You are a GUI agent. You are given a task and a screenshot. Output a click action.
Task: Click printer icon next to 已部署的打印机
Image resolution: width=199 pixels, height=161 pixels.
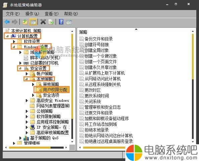[x=26, y=63]
